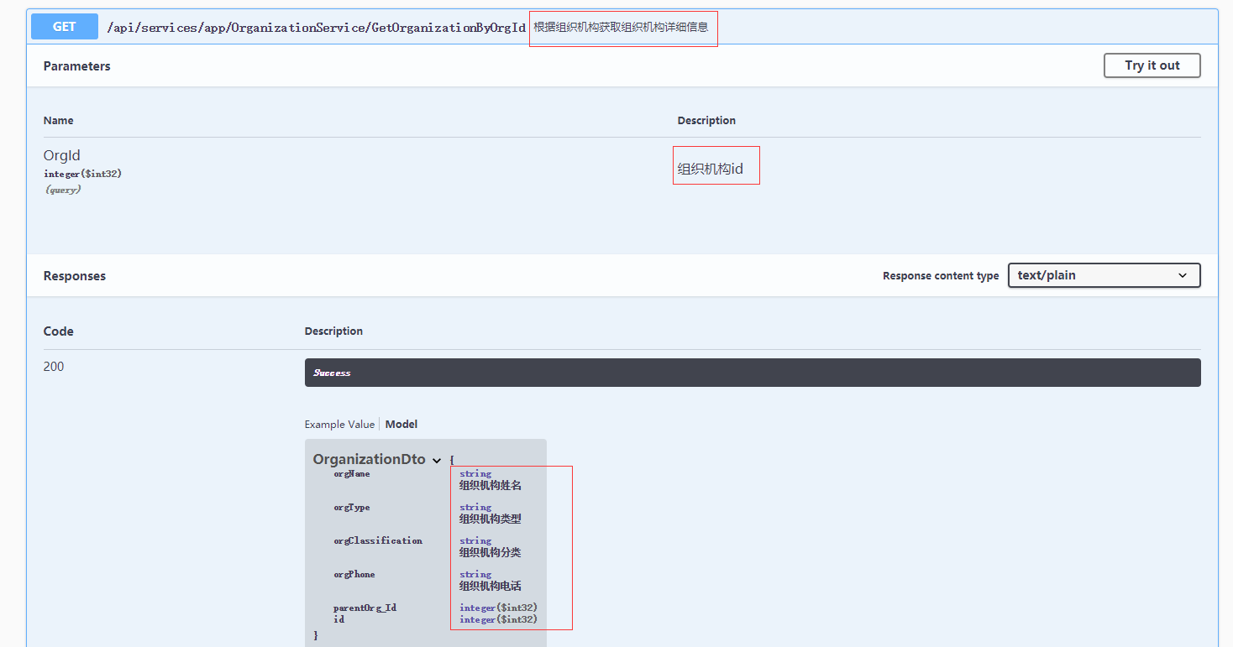Collapse the OrganizationDto model via its chevron

(437, 460)
